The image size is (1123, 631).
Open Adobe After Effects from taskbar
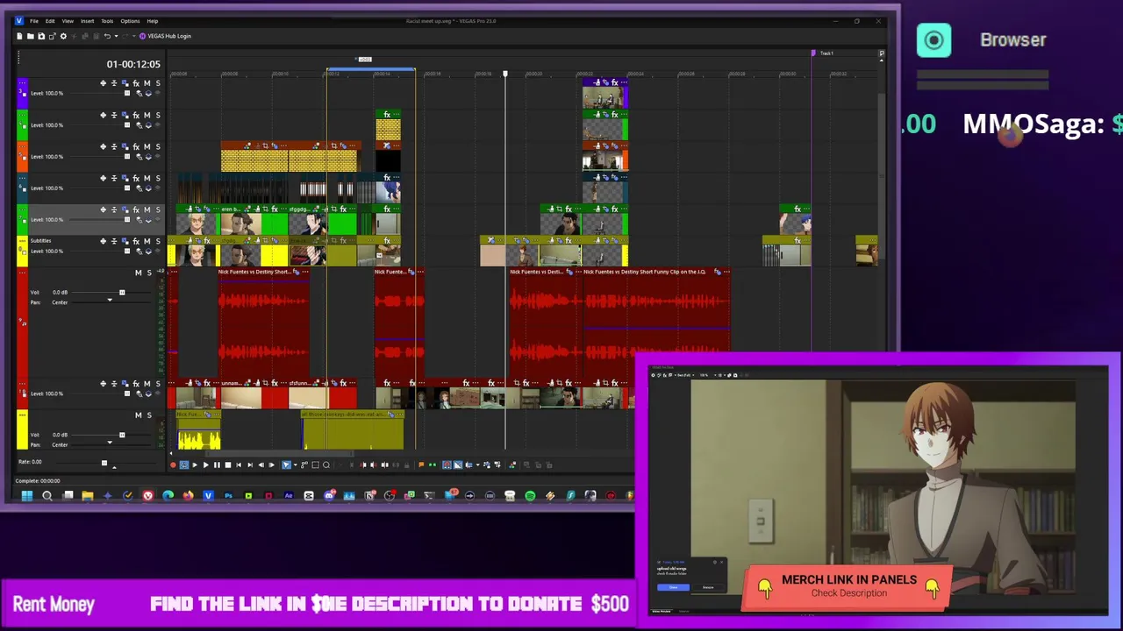(x=289, y=496)
